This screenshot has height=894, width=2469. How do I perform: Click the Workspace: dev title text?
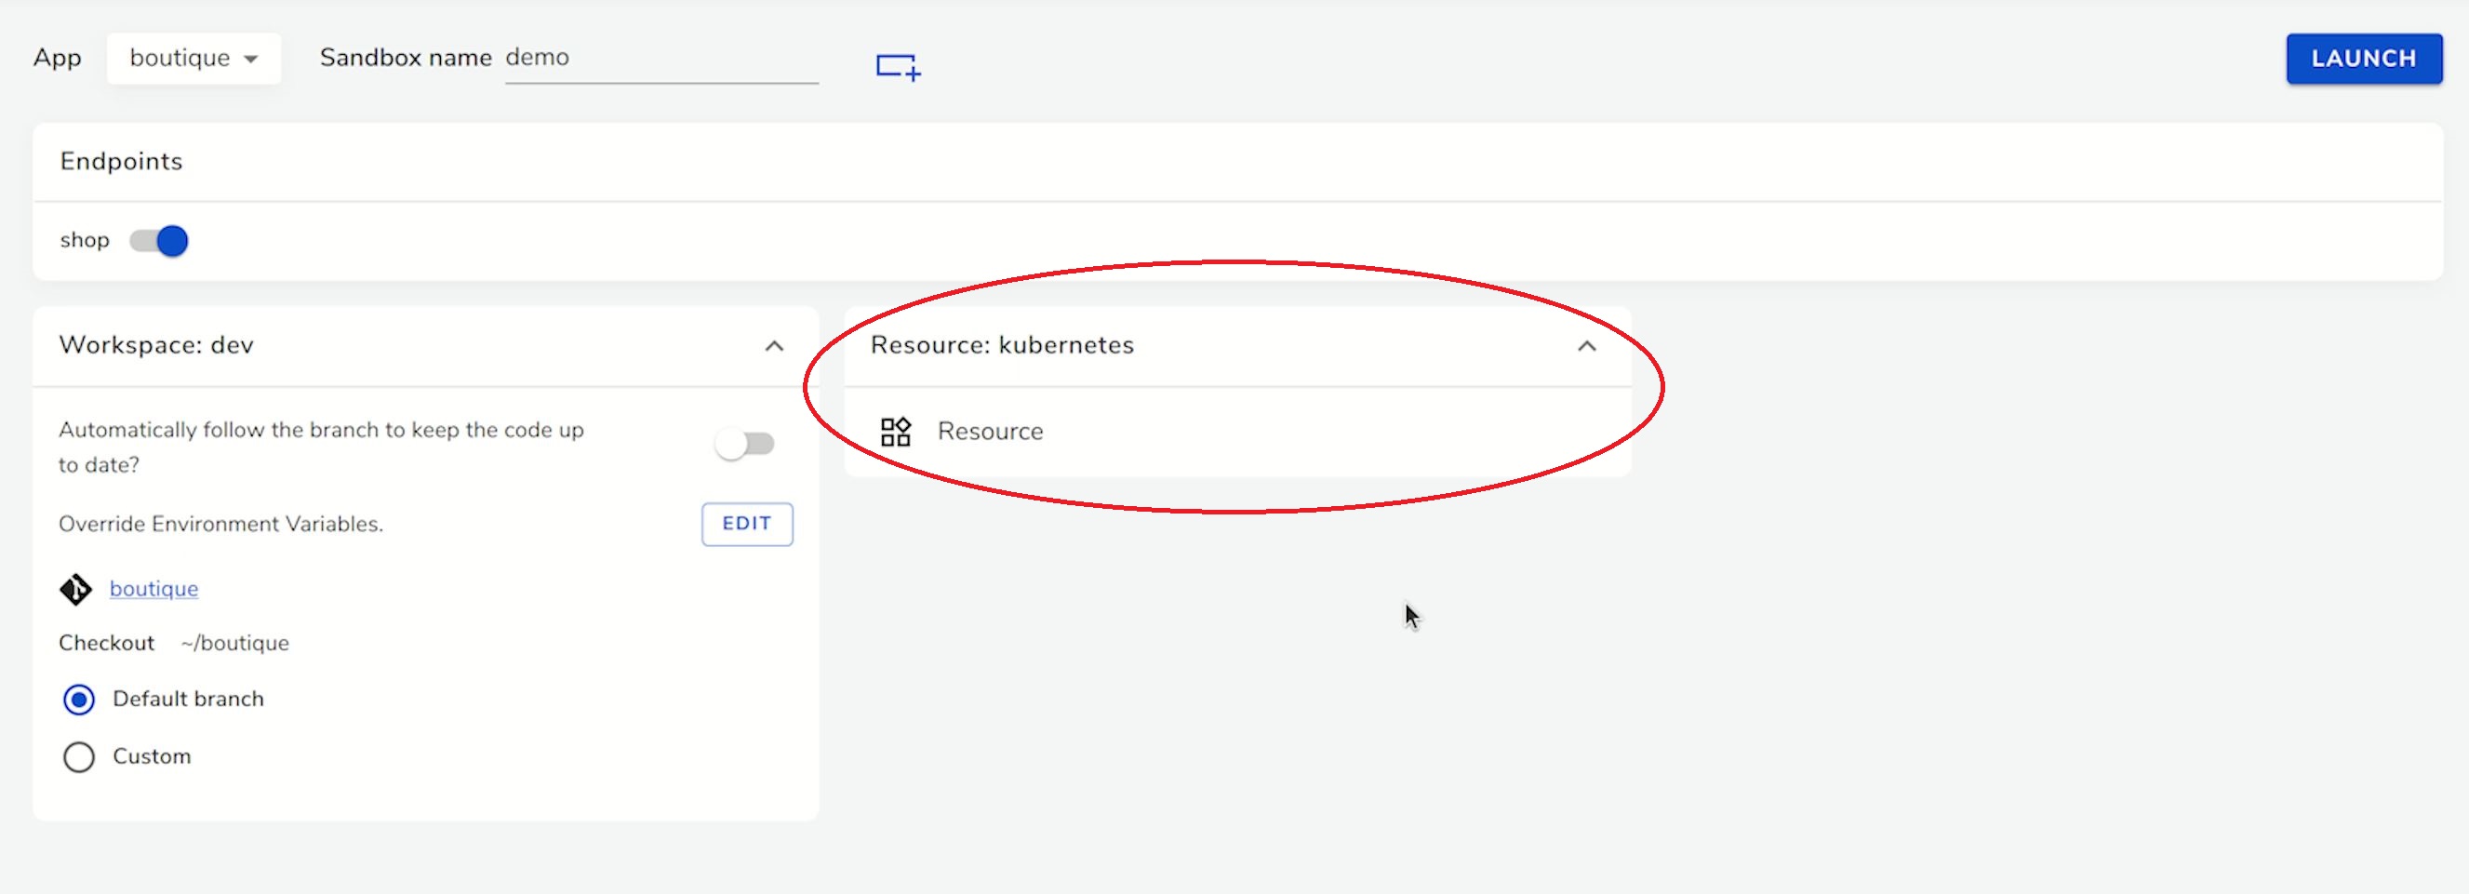156,345
